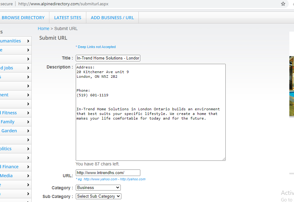Open the Humanities category link
This screenshot has height=202, width=294.
10,41
